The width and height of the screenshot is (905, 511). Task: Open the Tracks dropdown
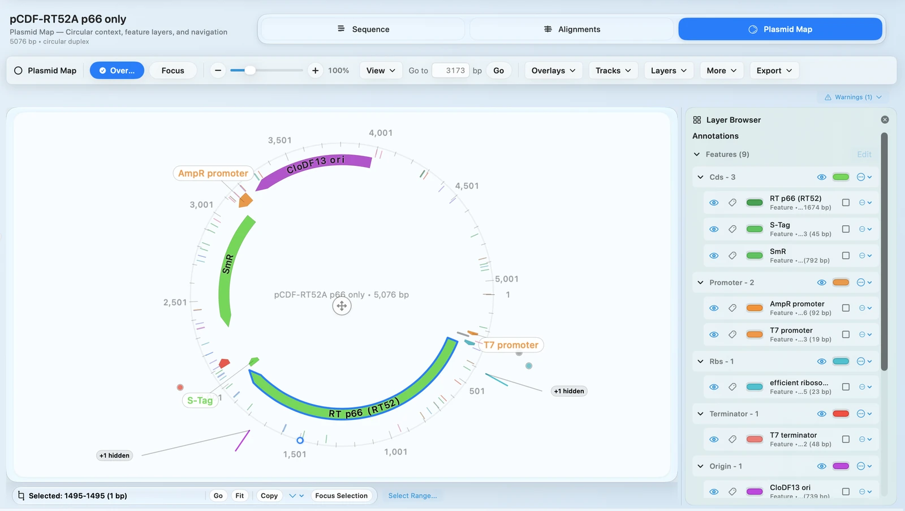coord(613,71)
